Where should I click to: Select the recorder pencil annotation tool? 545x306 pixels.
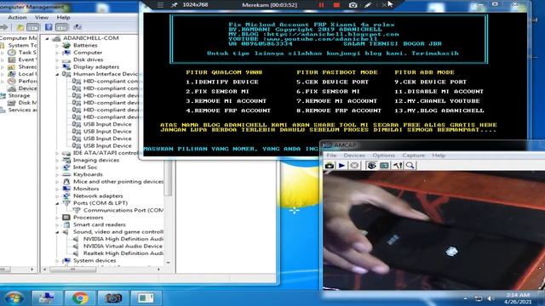point(368,5)
